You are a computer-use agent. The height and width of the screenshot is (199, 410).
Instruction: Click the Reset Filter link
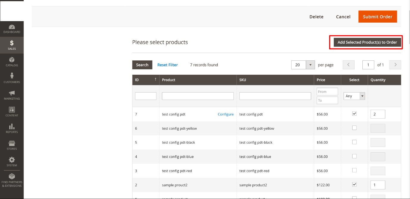[x=167, y=65]
